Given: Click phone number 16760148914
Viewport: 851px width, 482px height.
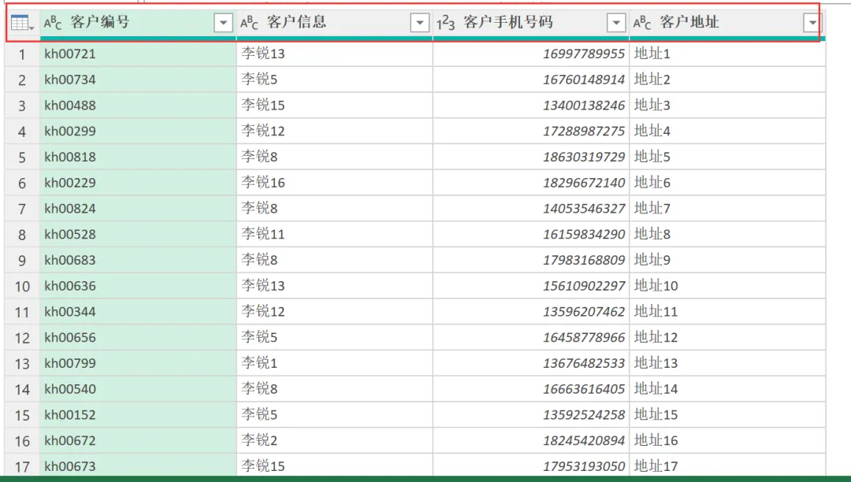Looking at the screenshot, I should pyautogui.click(x=584, y=80).
